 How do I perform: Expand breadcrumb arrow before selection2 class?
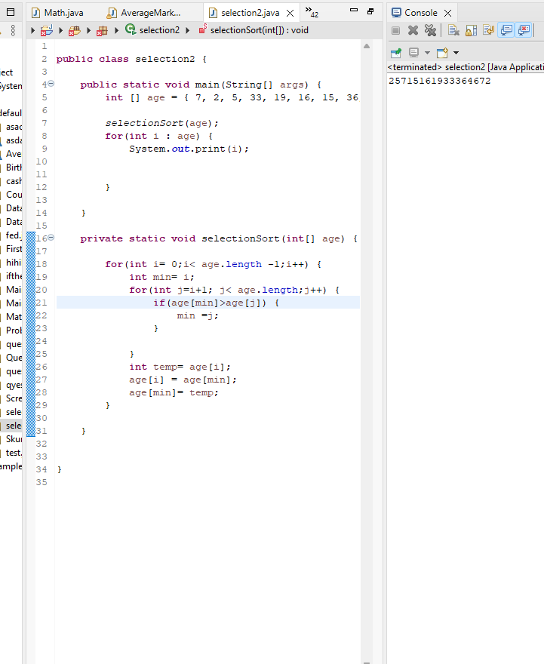116,30
